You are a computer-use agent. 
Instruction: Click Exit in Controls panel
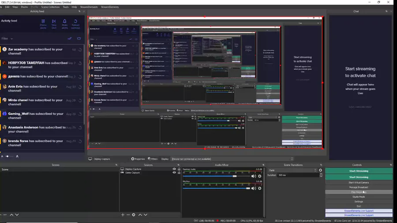click(x=359, y=206)
